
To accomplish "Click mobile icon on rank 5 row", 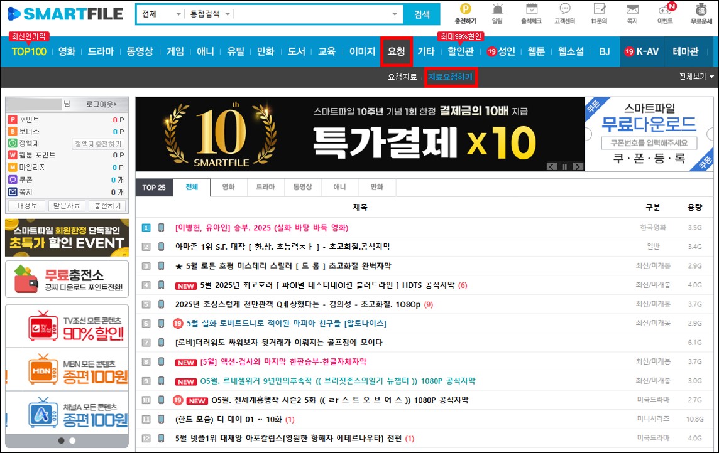I will tap(162, 304).
